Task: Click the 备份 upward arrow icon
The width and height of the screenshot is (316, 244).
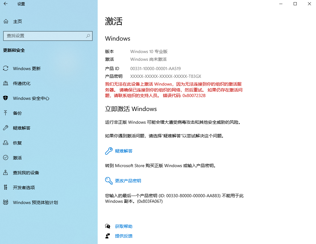Action: [6, 113]
